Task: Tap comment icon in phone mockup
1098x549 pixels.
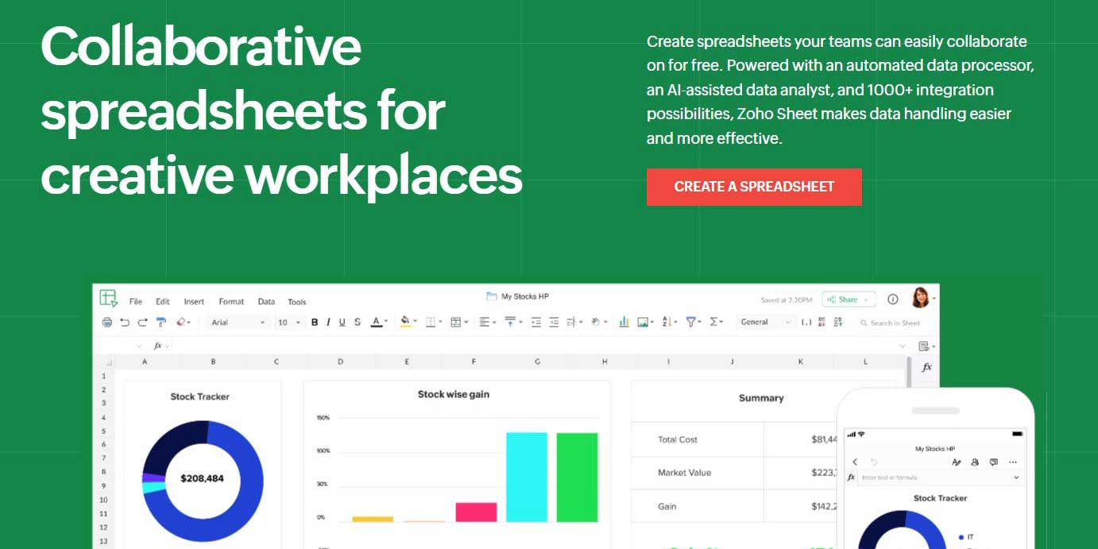Action: [993, 462]
